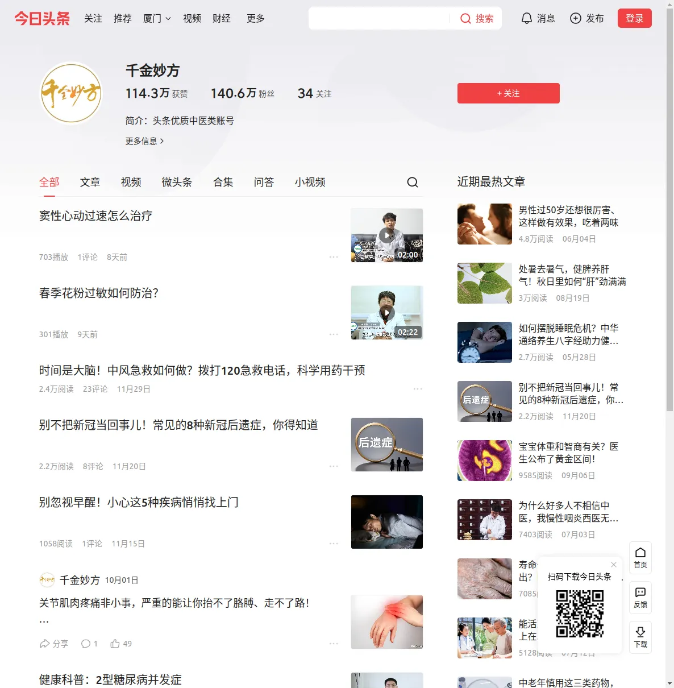Viewport: 674px width, 688px height.
Task: Open hot-list thumbnail for 处暑去暑气 article
Action: (485, 283)
